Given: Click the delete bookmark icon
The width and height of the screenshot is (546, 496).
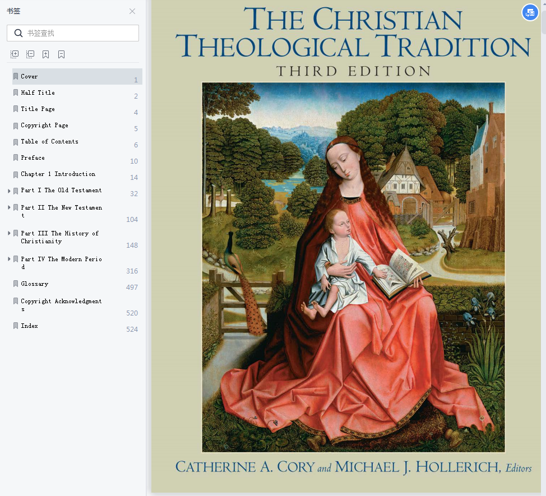Looking at the screenshot, I should click(61, 54).
